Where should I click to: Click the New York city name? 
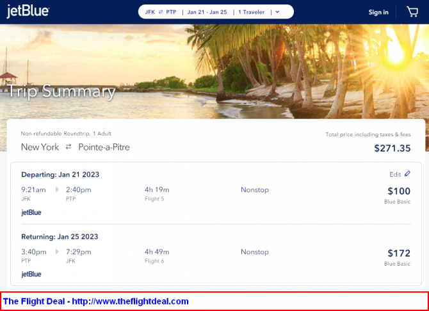pyautogui.click(x=40, y=147)
